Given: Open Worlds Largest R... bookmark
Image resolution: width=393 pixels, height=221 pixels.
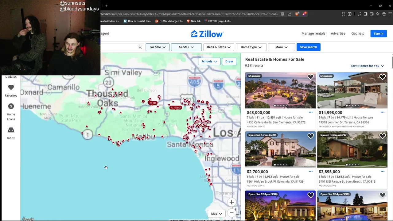Looking at the screenshot, I should coord(169,21).
